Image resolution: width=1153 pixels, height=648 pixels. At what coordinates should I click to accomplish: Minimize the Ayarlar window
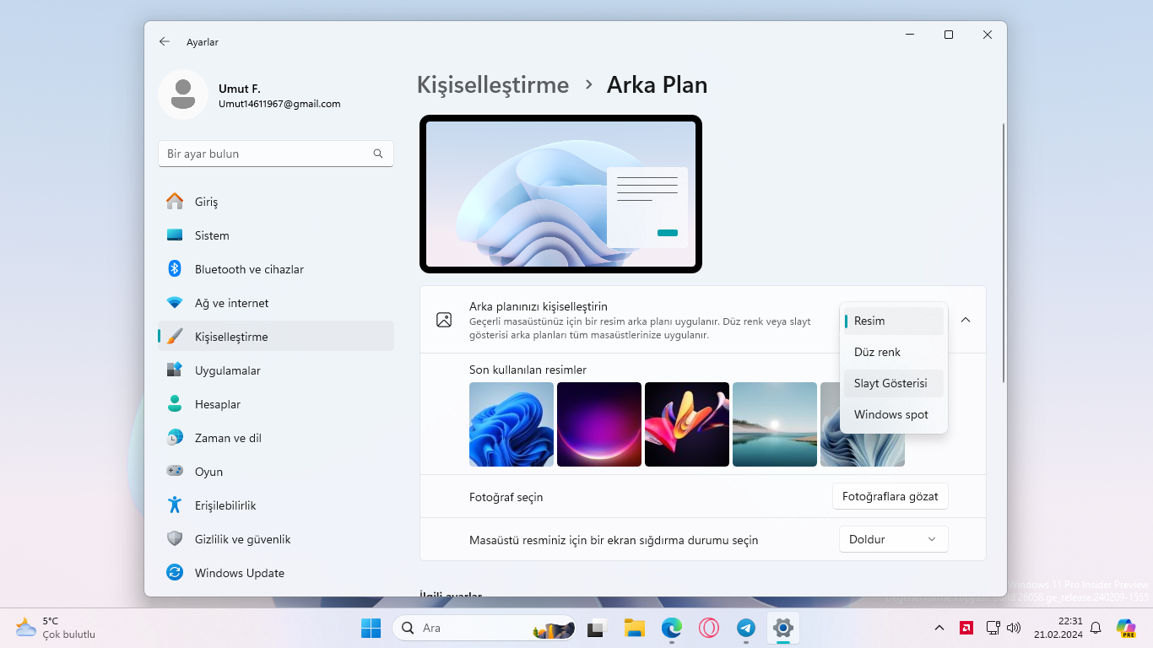tap(910, 35)
